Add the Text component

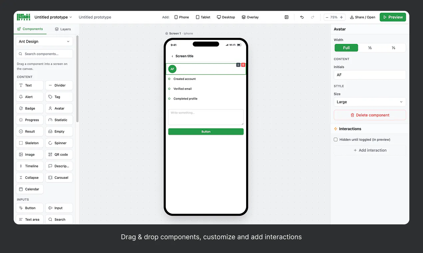point(30,85)
